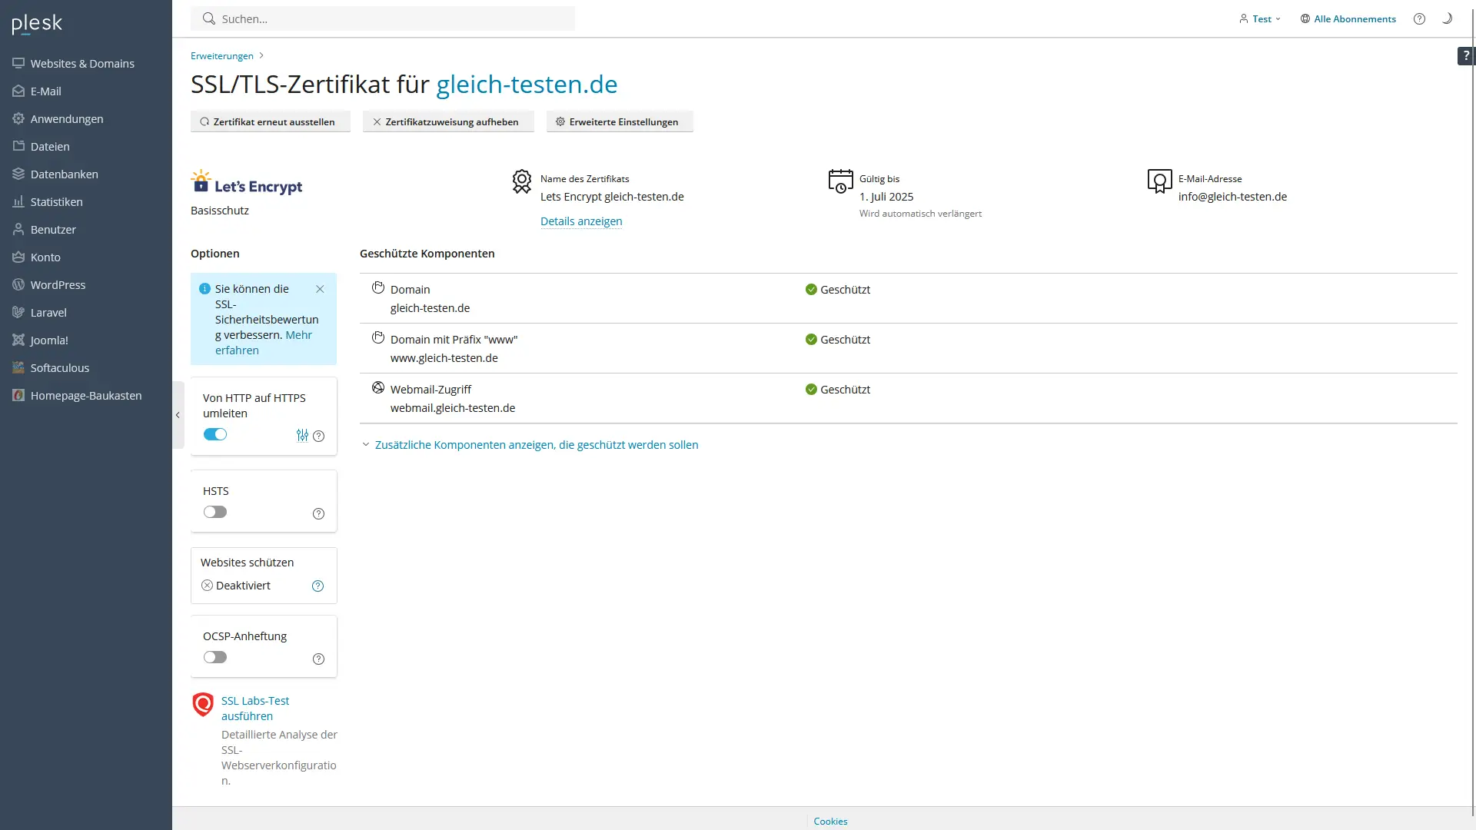
Task: Disable the Von HTTP auf HTTPS umleiten toggle
Action: [x=215, y=434]
